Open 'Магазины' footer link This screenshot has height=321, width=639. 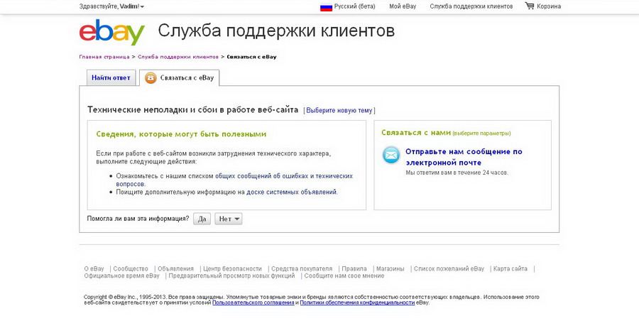pyautogui.click(x=390, y=268)
